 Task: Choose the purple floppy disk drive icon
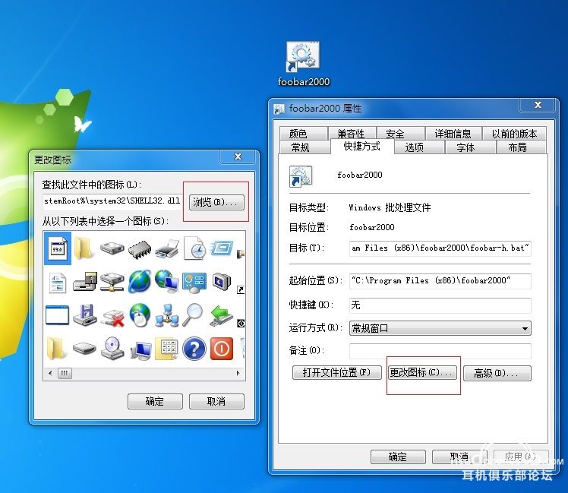click(85, 315)
